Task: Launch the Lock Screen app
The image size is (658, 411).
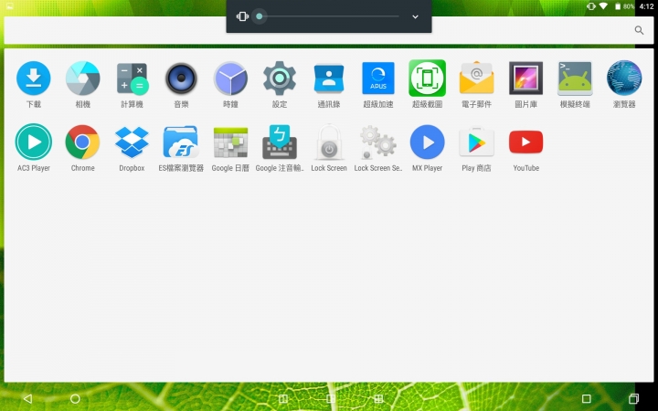Action: (329, 142)
